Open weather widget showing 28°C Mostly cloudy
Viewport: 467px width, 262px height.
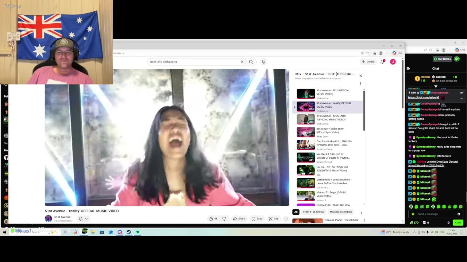tap(395, 232)
